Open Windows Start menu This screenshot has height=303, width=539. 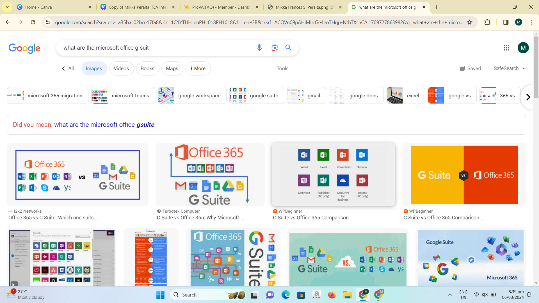coord(160,295)
